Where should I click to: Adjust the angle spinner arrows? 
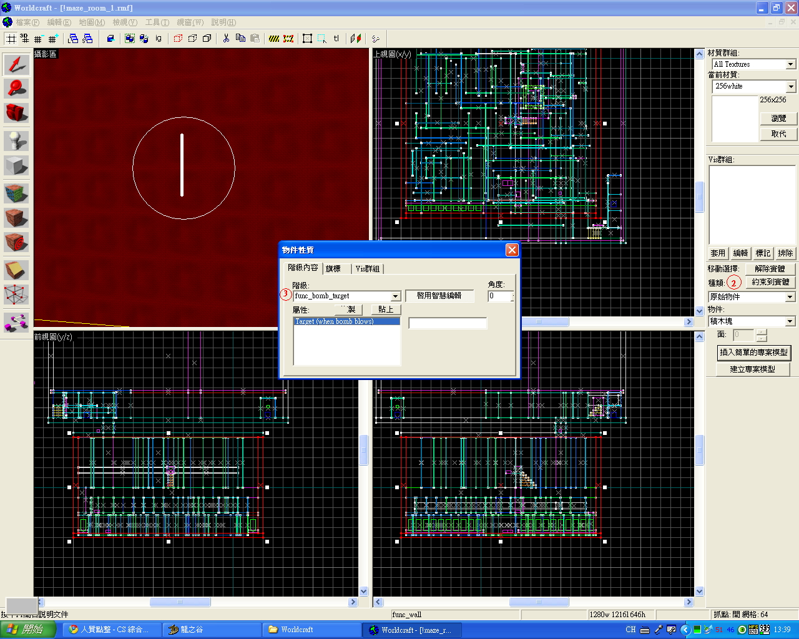click(512, 296)
